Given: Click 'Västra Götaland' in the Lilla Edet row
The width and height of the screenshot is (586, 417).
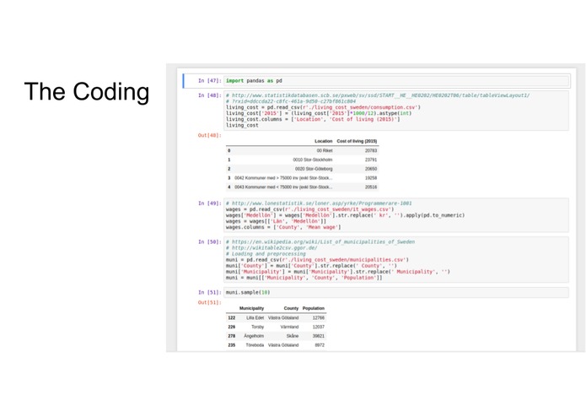Looking at the screenshot, I should click(283, 318).
